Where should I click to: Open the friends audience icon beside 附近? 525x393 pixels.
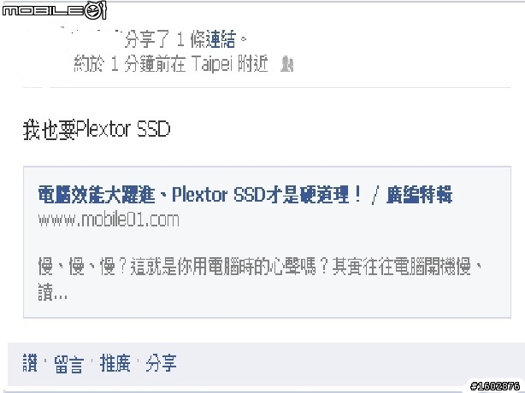(287, 64)
